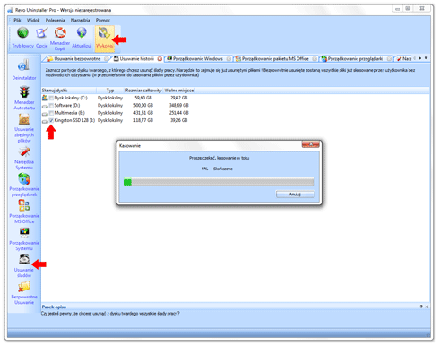Open Opcje settings from toolbar
The image size is (439, 346).
42,38
